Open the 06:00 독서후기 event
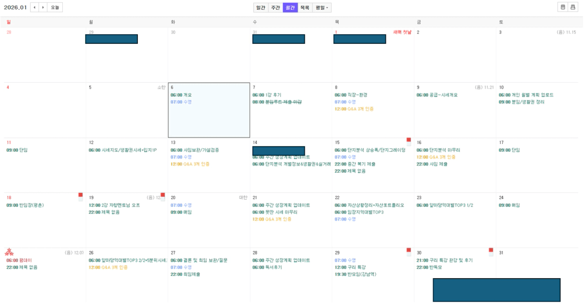Viewport: 584px width, 306px height. (267, 267)
